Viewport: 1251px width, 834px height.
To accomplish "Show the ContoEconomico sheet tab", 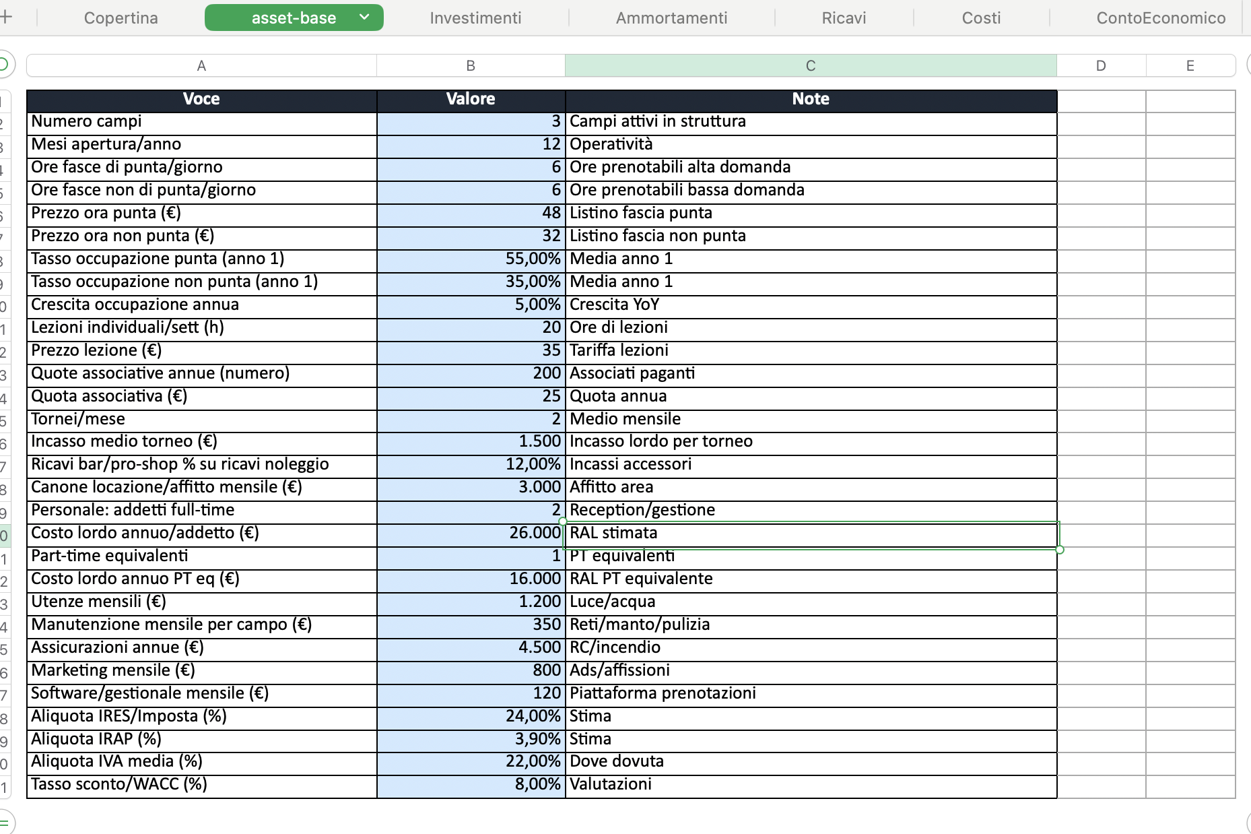I will (1161, 18).
